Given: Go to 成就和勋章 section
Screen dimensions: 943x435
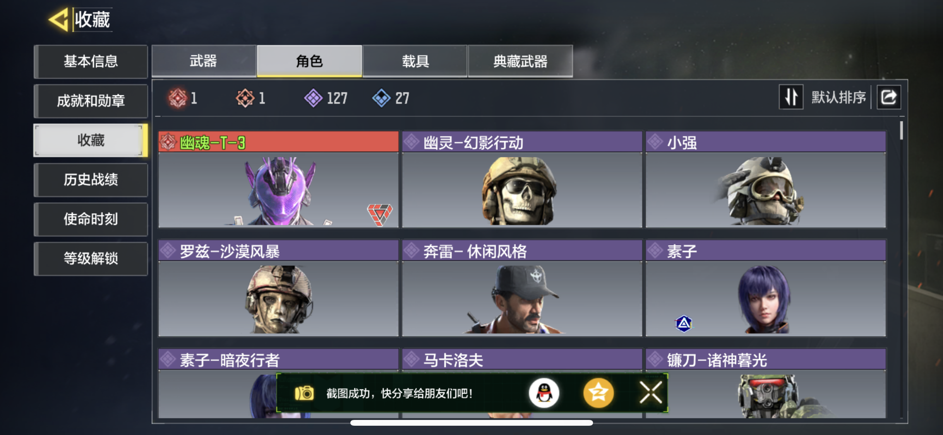Looking at the screenshot, I should click(x=91, y=101).
